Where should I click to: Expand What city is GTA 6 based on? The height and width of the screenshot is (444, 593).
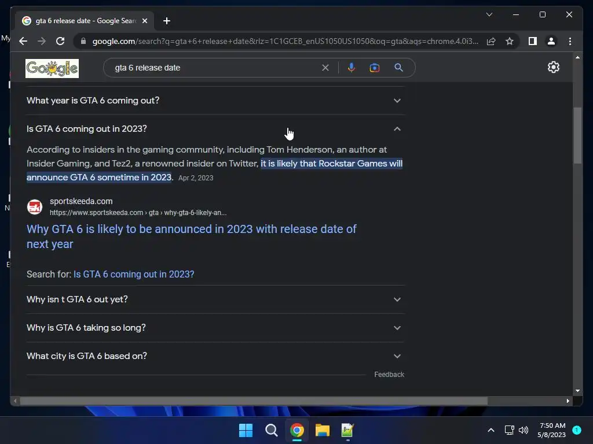215,356
